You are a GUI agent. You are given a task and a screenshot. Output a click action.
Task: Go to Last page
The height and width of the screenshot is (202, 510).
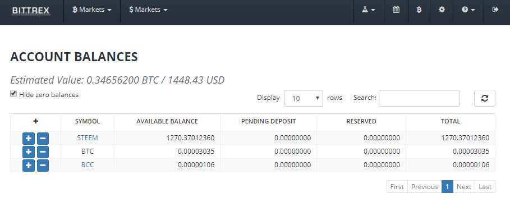(x=485, y=187)
